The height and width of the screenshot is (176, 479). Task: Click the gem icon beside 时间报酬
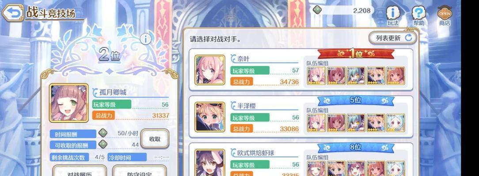coord(103,133)
